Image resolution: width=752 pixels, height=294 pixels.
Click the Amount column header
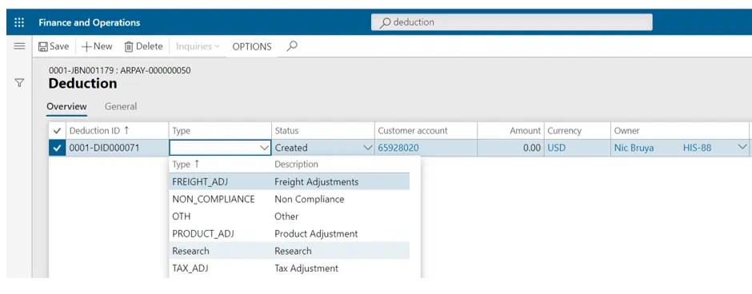pos(525,131)
